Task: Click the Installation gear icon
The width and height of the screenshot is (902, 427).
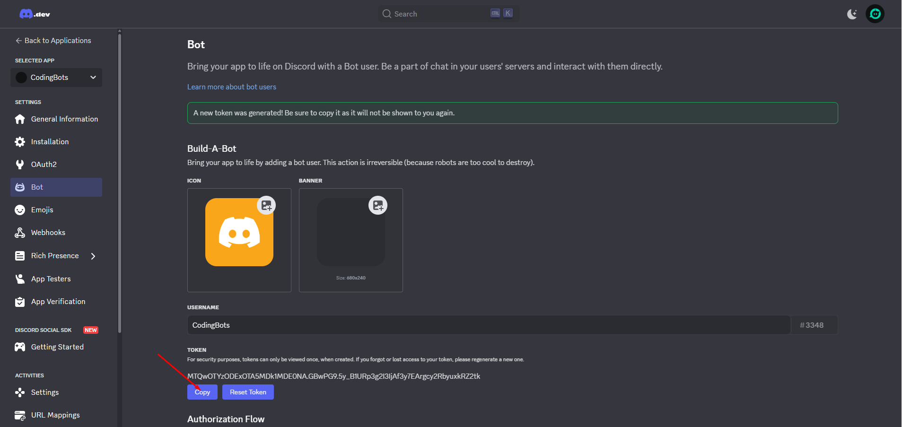Action: (20, 142)
